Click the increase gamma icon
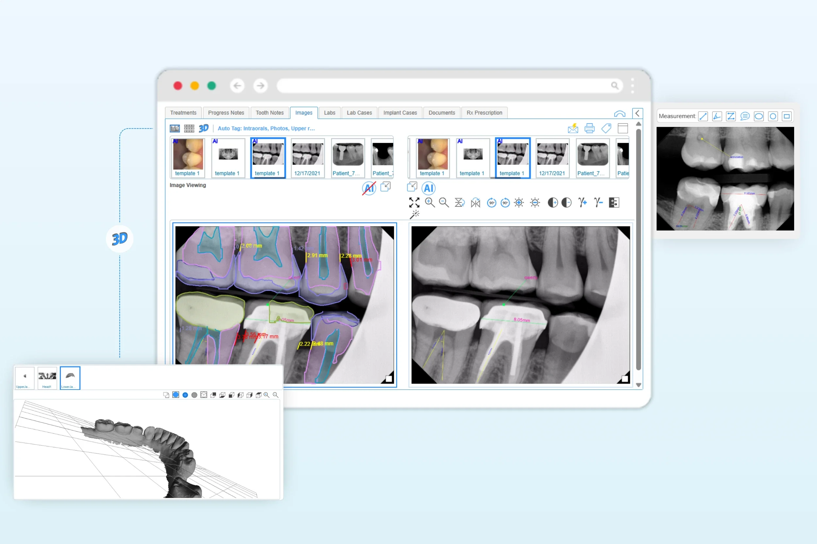 tap(583, 202)
